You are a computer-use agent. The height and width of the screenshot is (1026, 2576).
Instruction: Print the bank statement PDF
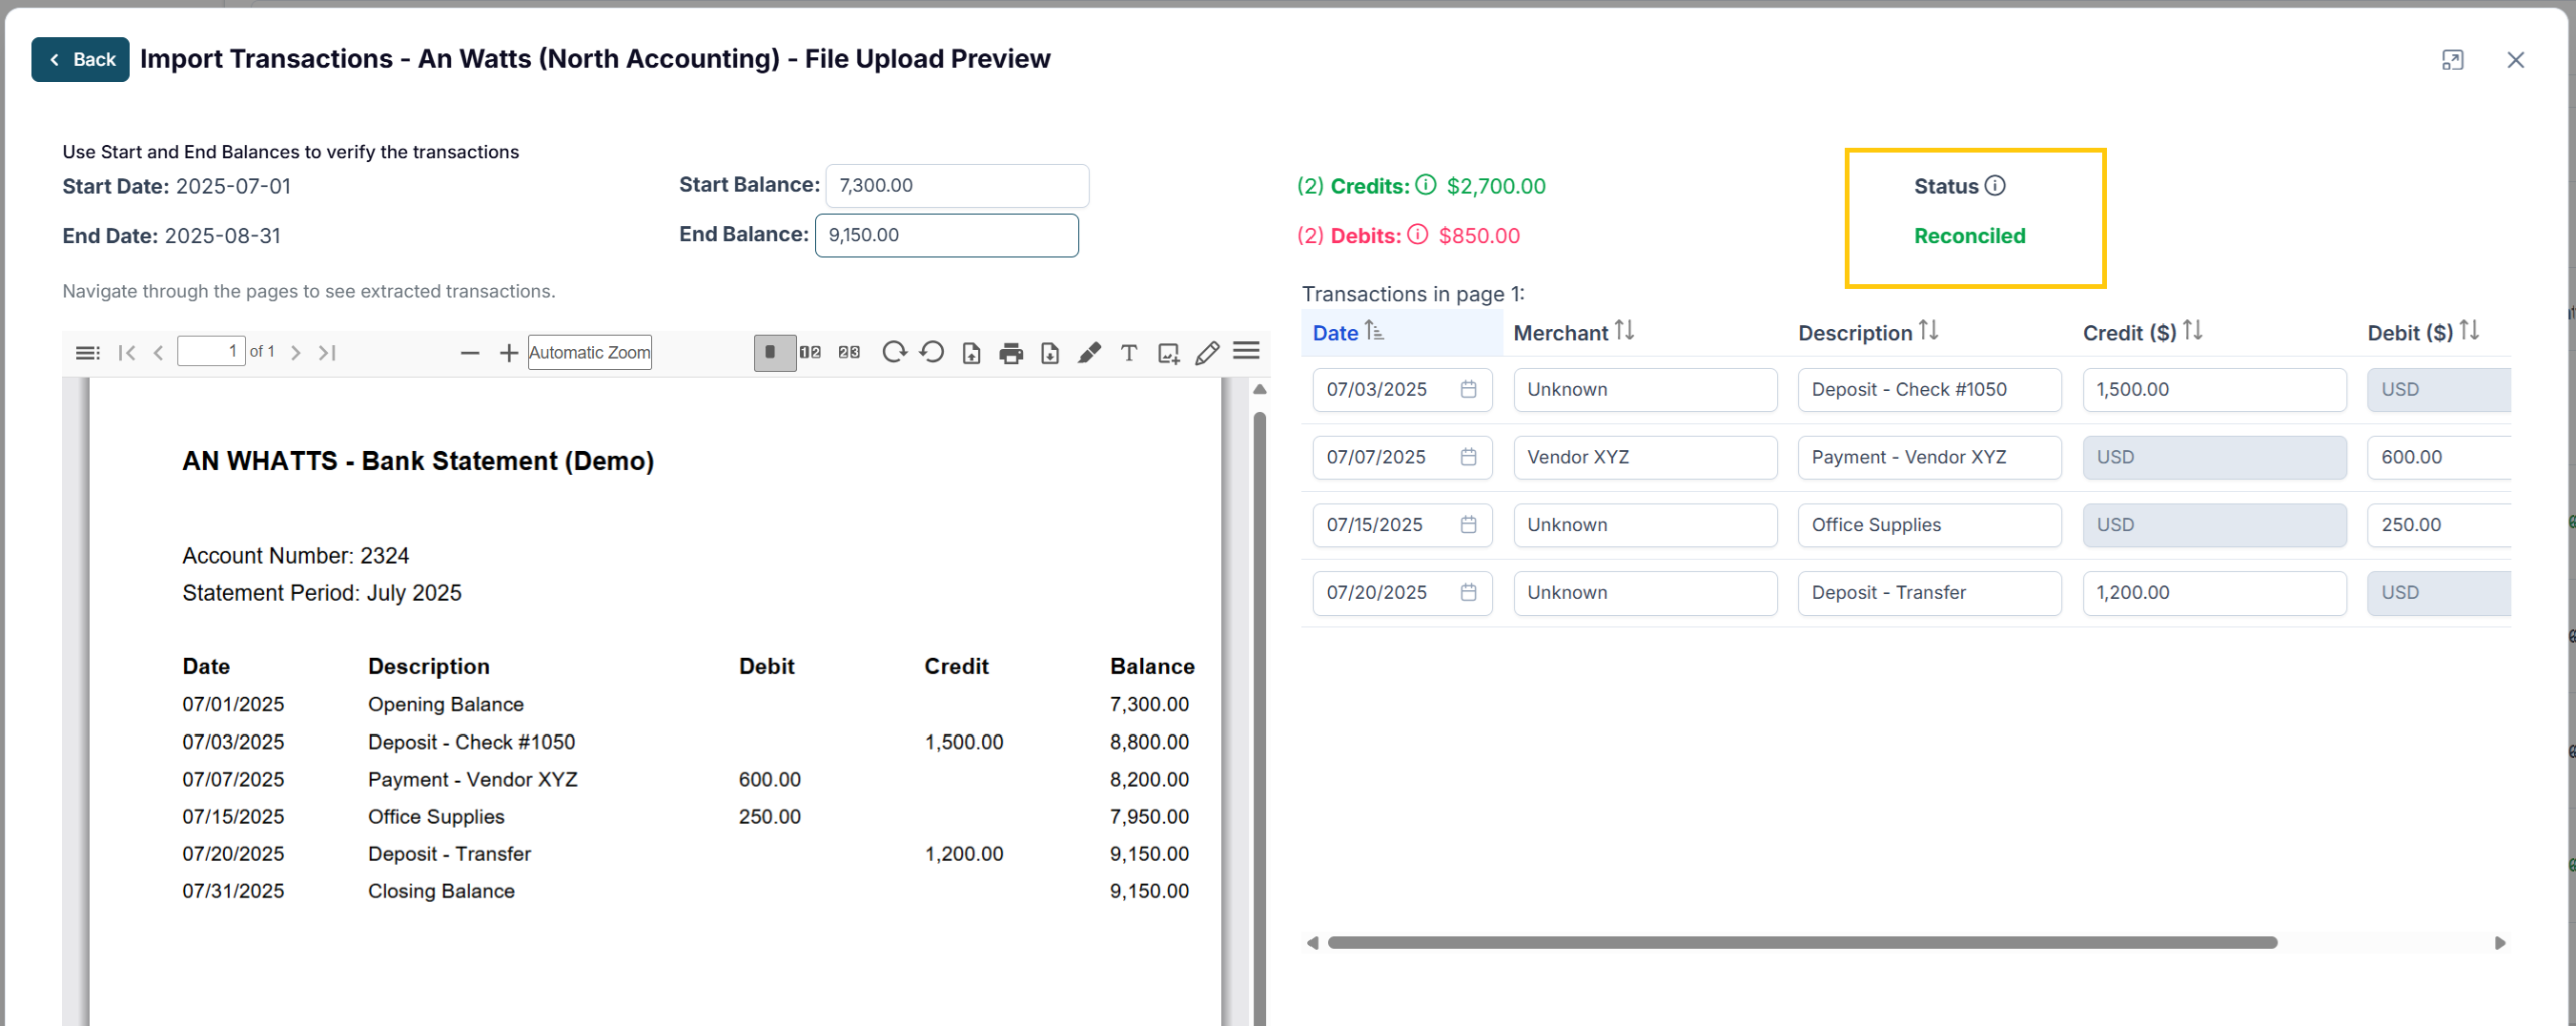tap(1011, 353)
